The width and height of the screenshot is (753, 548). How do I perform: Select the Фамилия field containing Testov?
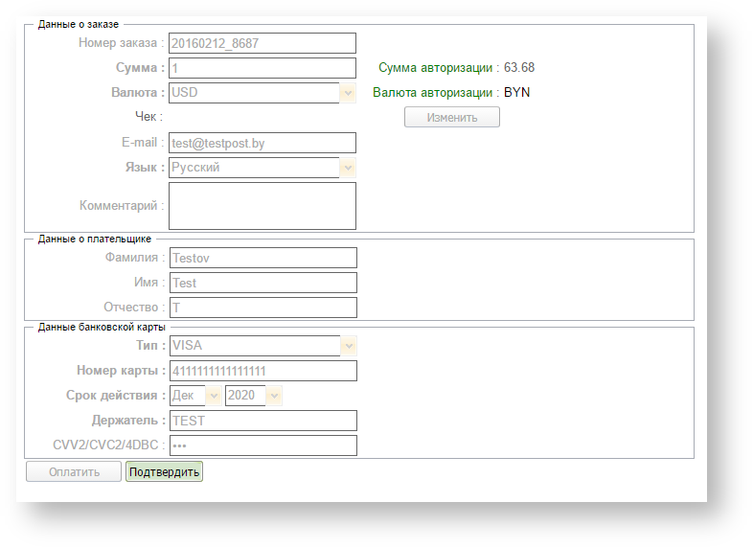[262, 258]
